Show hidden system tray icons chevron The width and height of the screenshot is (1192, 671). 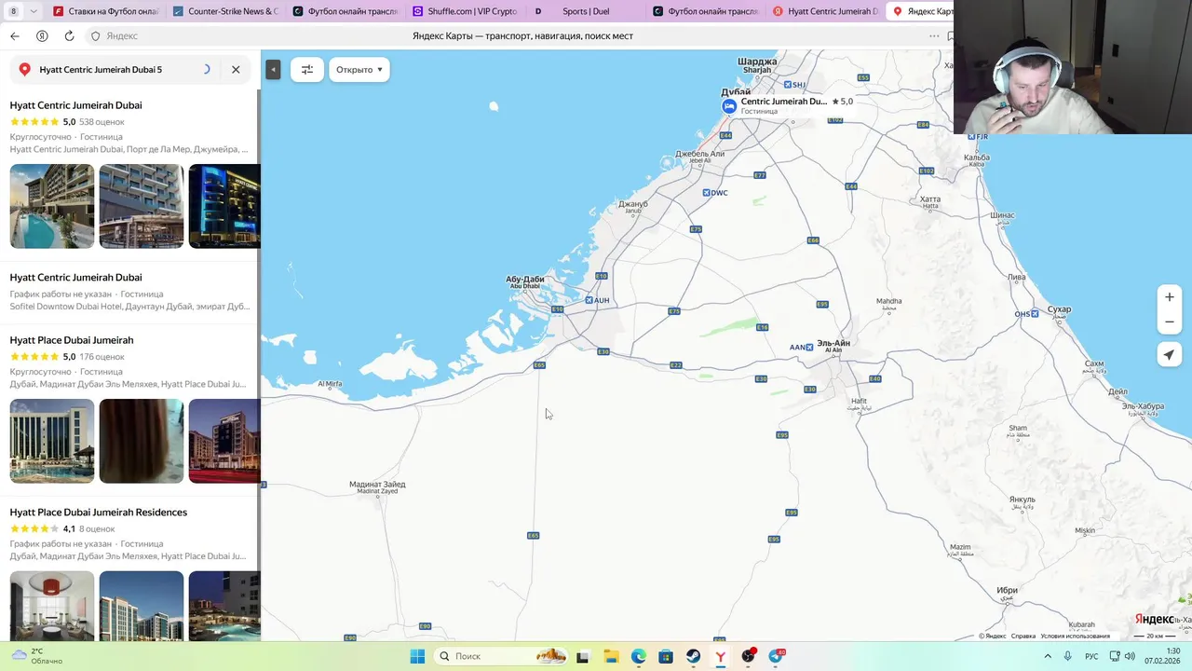(1047, 656)
